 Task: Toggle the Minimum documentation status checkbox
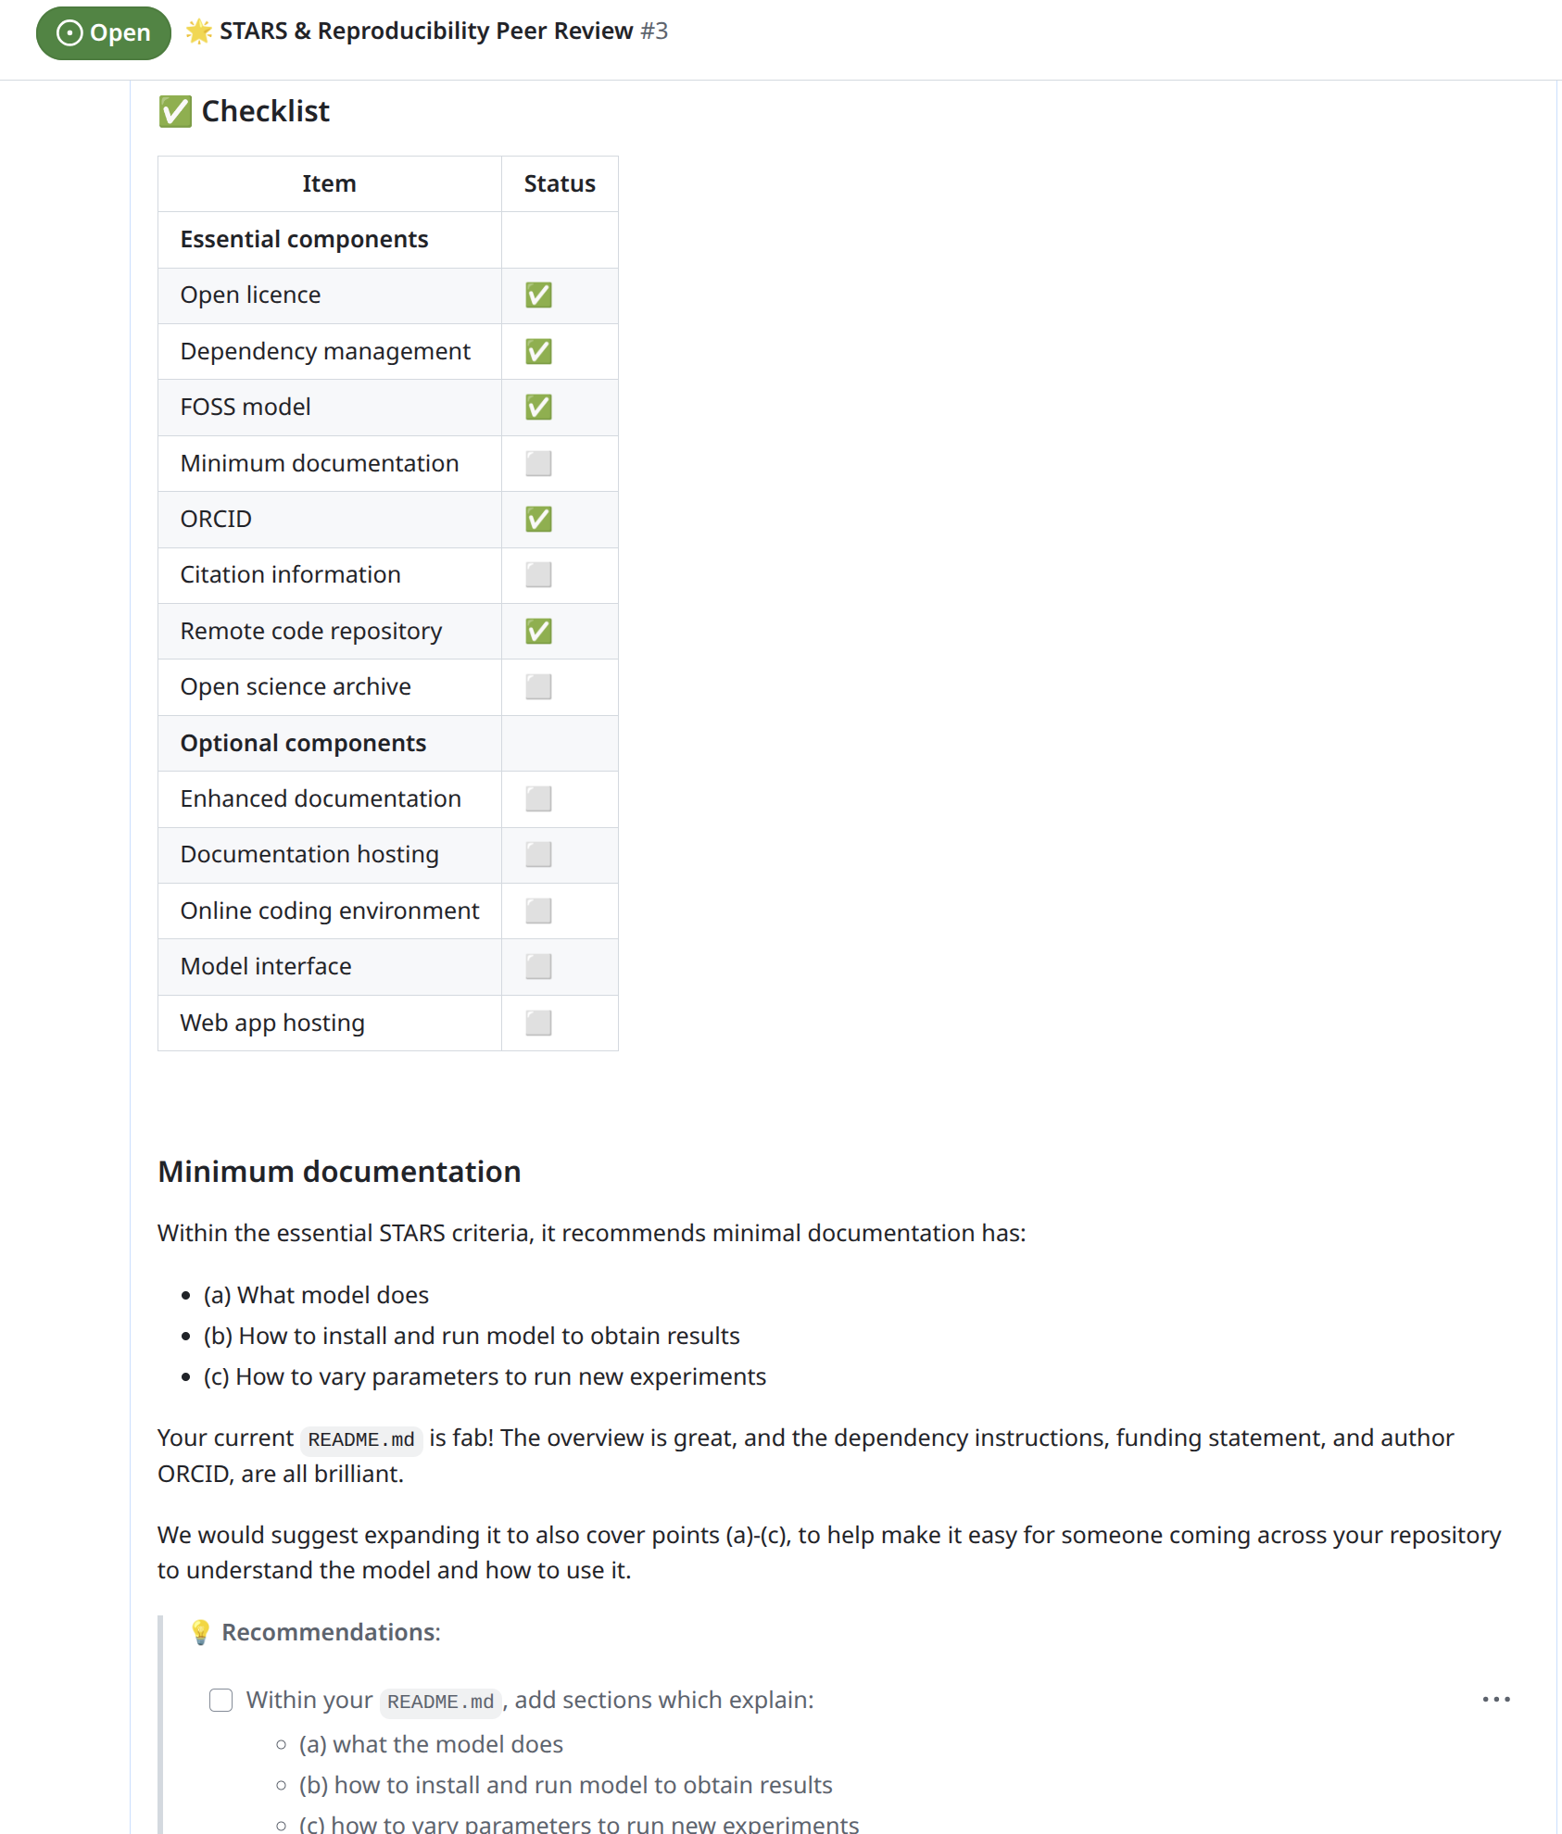538,463
